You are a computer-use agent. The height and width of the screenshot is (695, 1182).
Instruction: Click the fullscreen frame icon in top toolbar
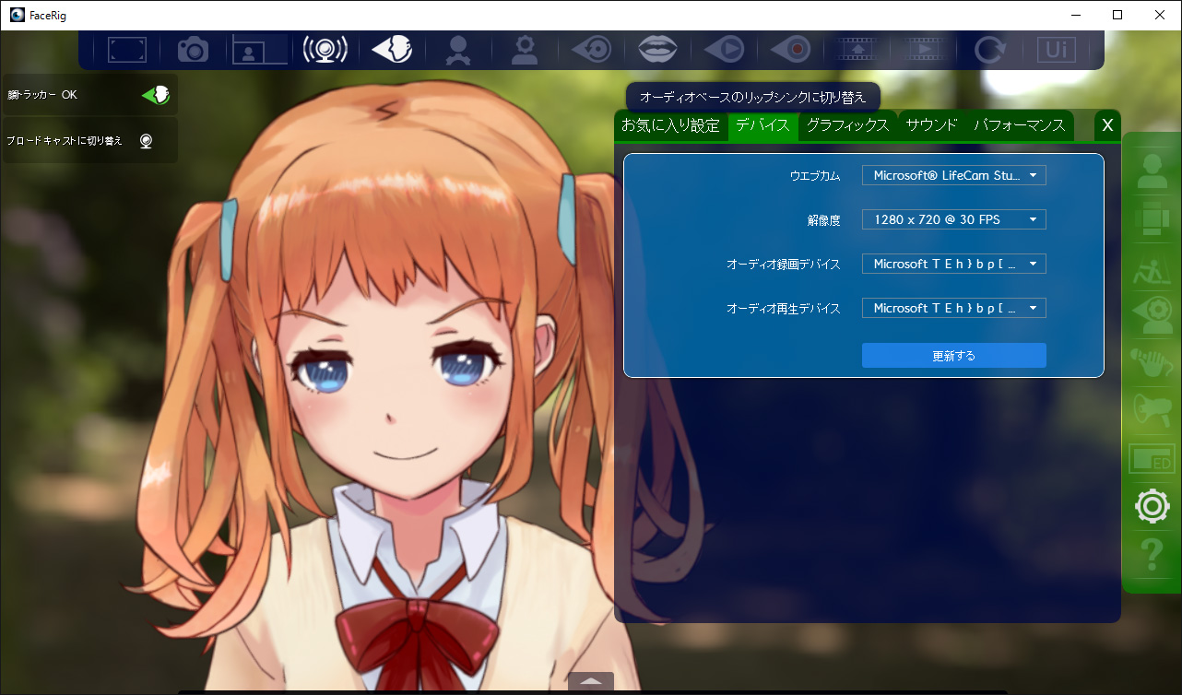pyautogui.click(x=127, y=50)
